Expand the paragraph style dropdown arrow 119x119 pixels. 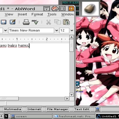click(6, 30)
